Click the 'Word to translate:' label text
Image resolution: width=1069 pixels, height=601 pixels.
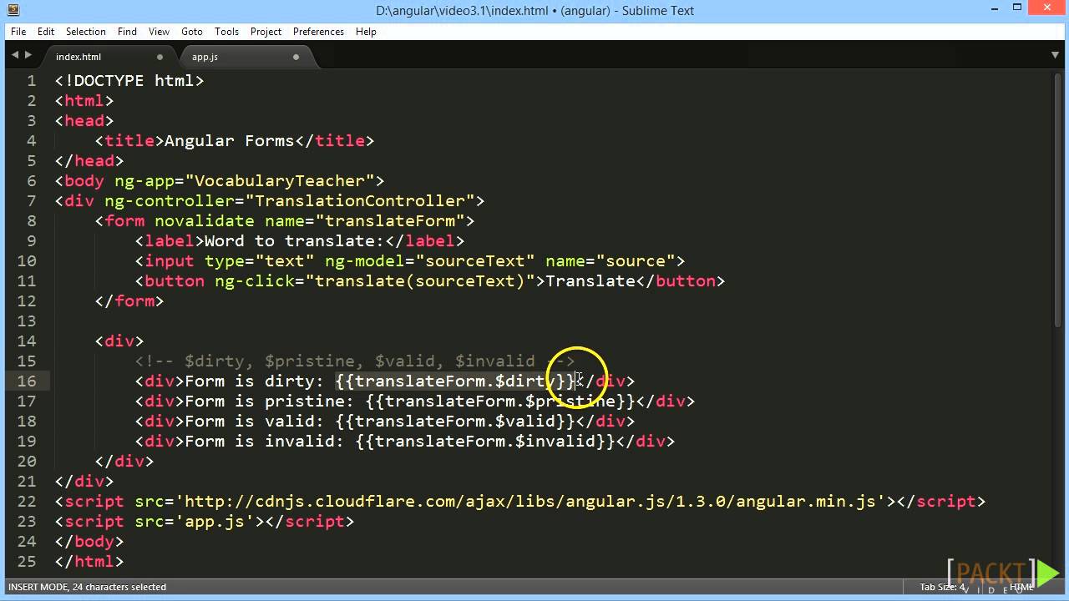pos(295,241)
